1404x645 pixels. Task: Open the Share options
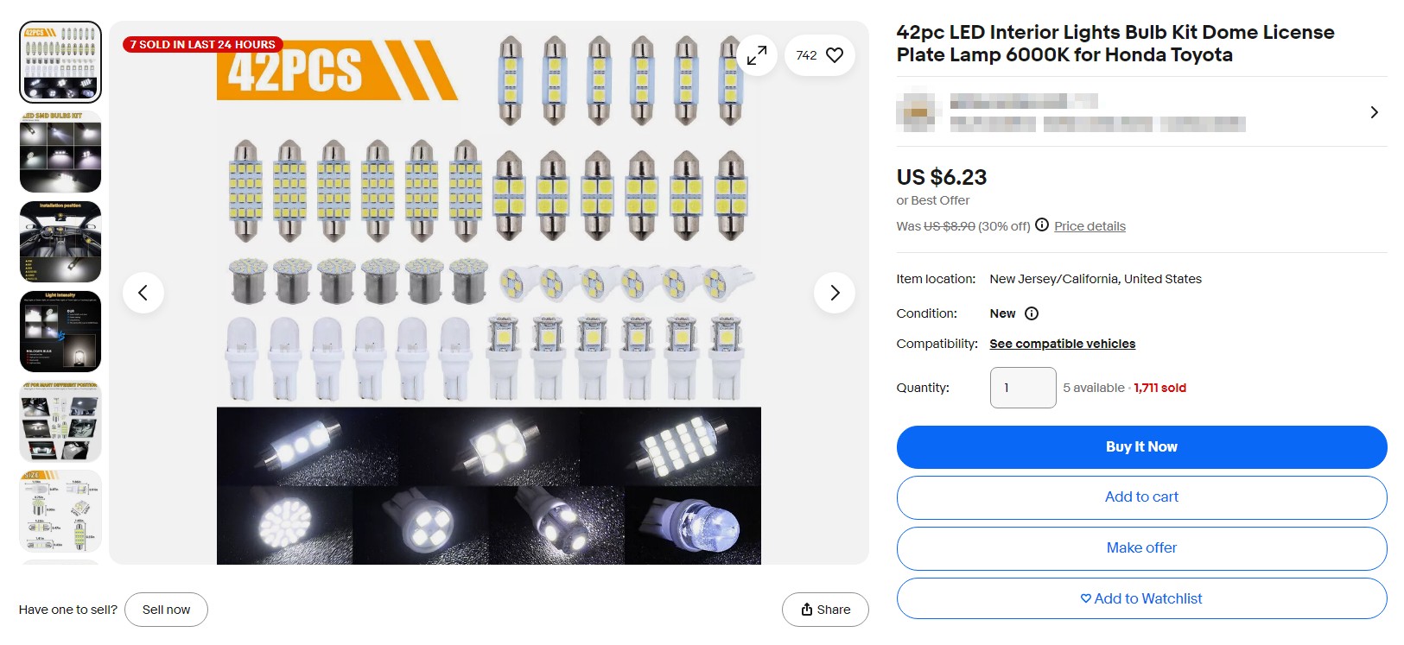[824, 609]
